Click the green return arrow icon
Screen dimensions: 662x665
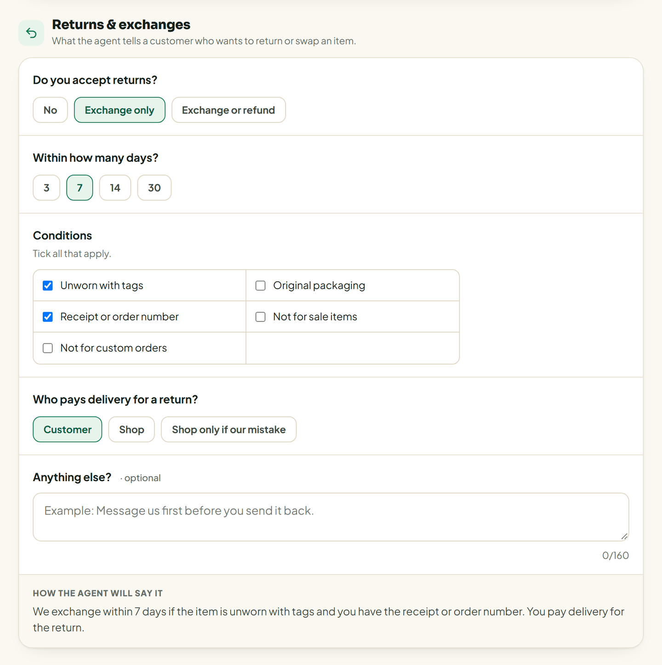point(31,33)
